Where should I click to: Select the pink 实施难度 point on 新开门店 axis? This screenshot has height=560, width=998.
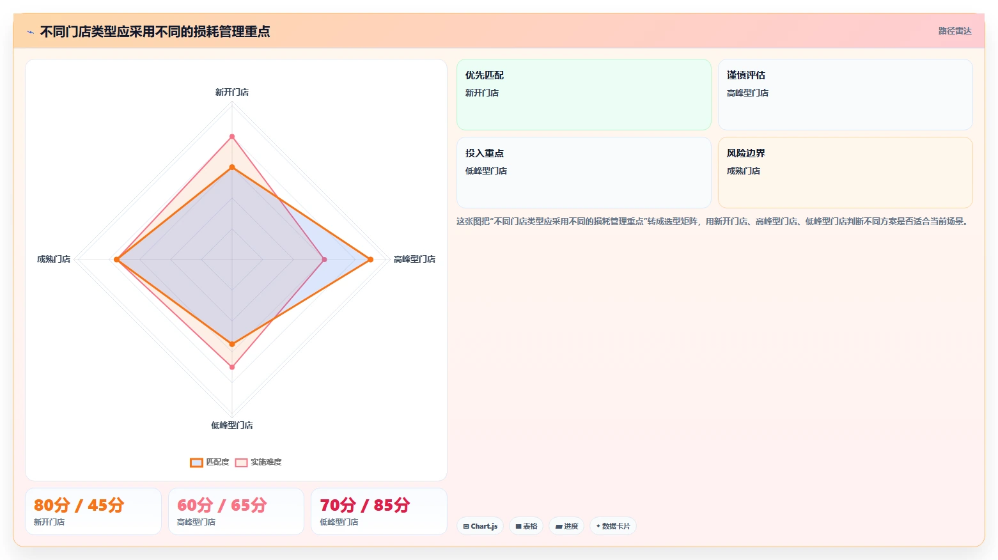tap(232, 137)
